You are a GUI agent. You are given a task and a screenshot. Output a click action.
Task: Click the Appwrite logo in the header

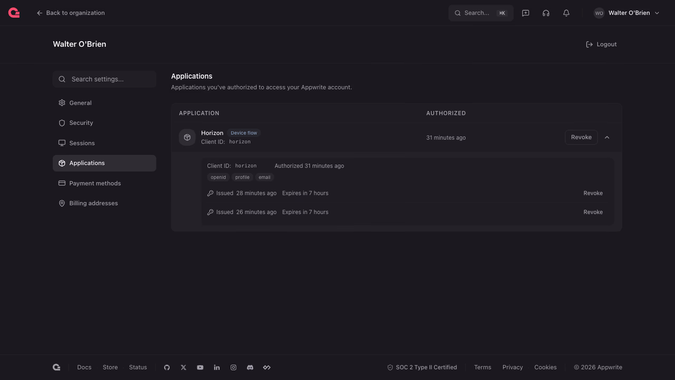14,13
